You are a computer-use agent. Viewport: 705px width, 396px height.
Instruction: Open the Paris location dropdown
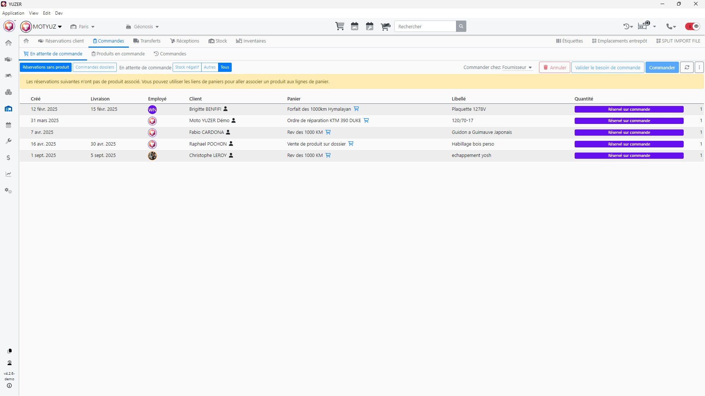(83, 27)
